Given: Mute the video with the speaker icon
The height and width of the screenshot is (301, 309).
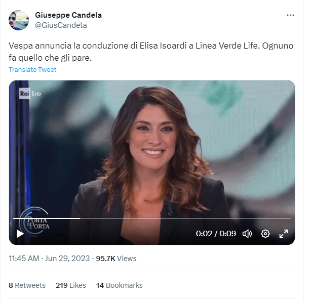Looking at the screenshot, I should pos(247,234).
